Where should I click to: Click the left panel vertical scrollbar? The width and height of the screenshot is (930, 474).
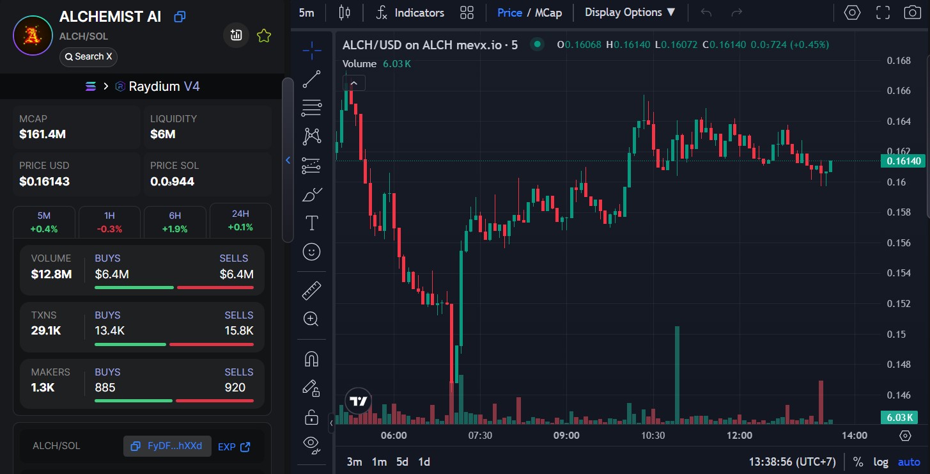click(x=288, y=160)
